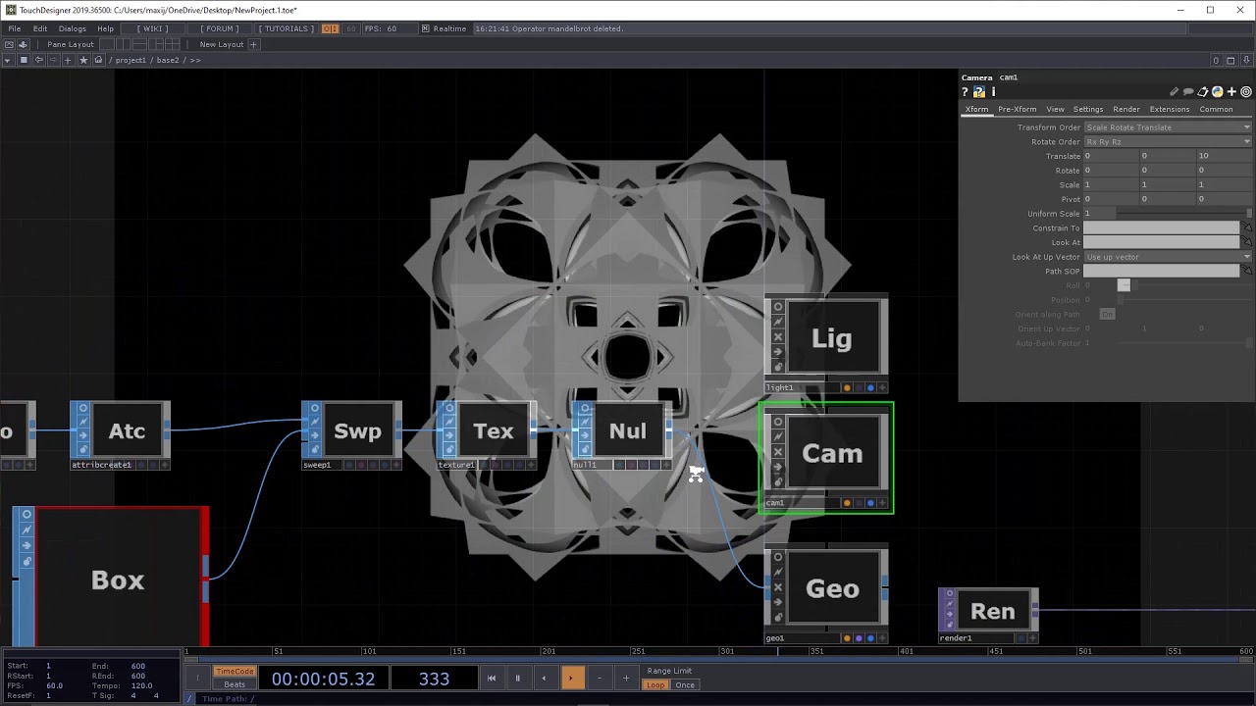Browse operator for Path SOP field
The height and width of the screenshot is (706, 1256).
1247,271
